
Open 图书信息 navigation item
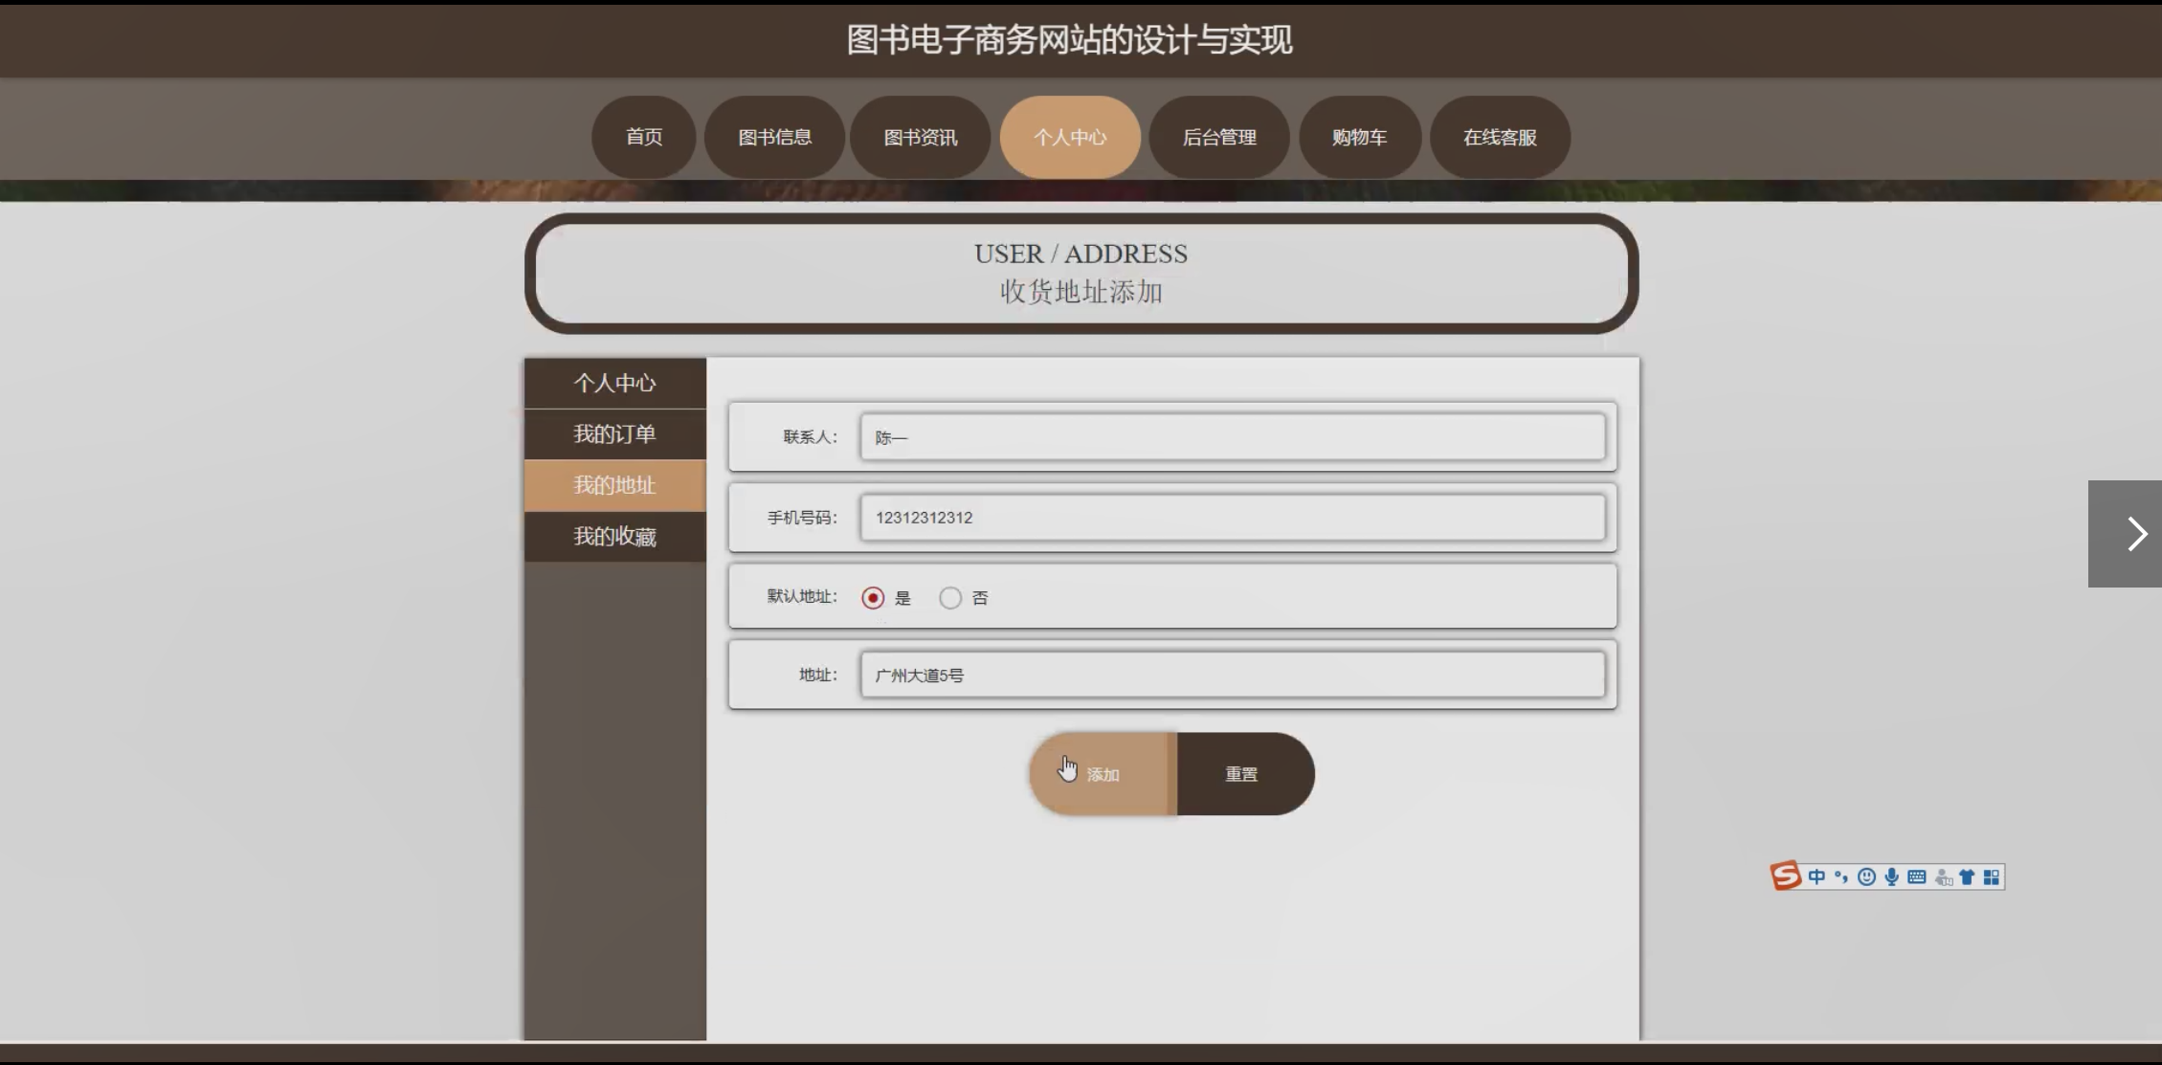click(x=775, y=137)
